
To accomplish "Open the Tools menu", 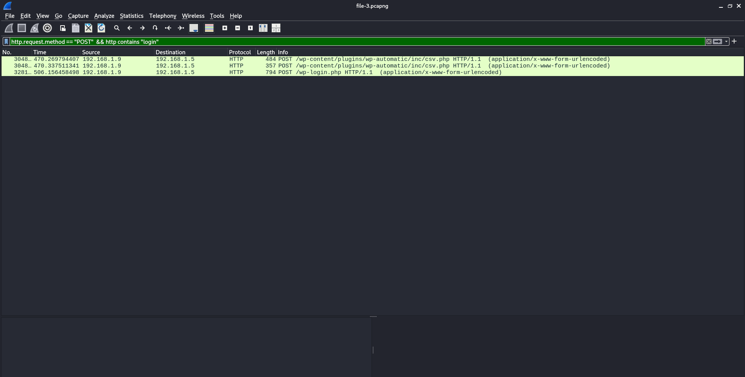I will (217, 16).
